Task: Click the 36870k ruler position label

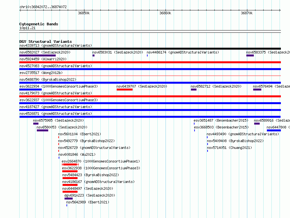Action: click(x=247, y=13)
